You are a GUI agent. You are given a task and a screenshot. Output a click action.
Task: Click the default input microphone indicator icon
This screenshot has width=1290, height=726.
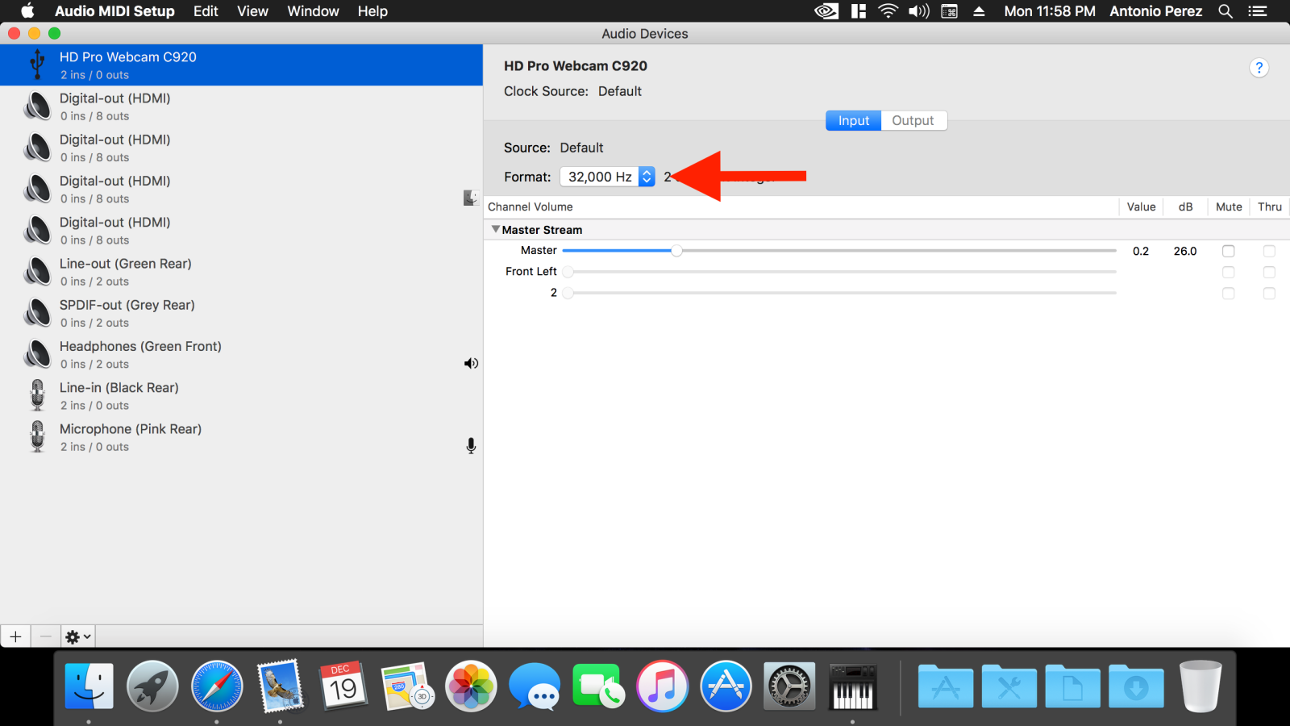471,446
